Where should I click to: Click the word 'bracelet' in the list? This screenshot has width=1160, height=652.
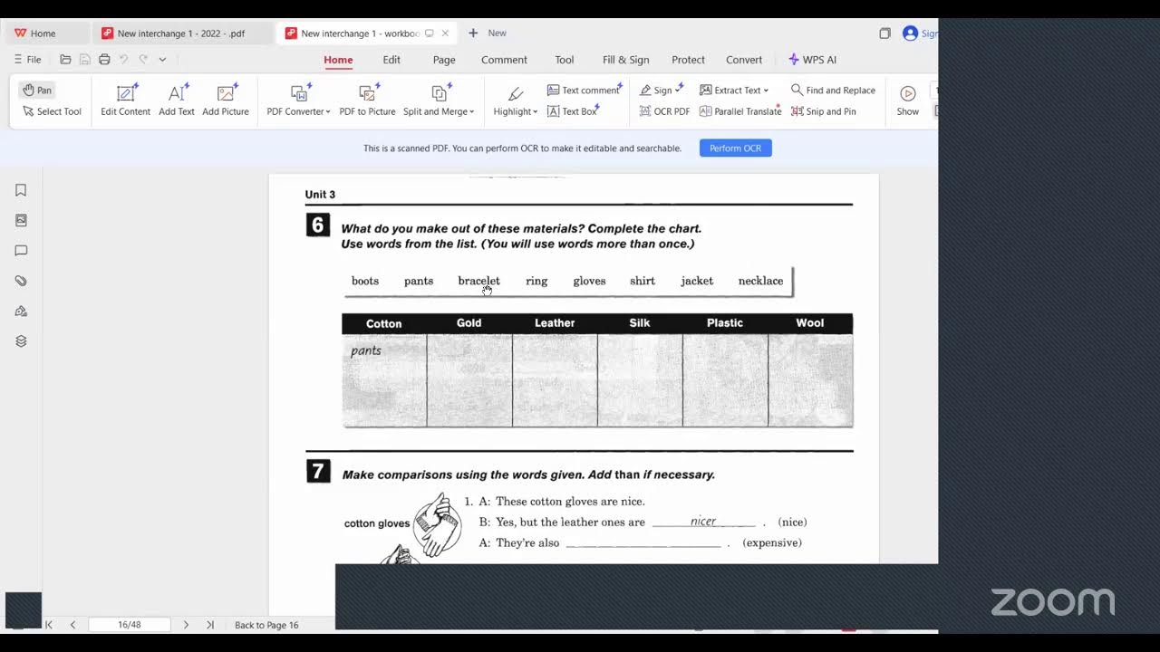point(478,281)
